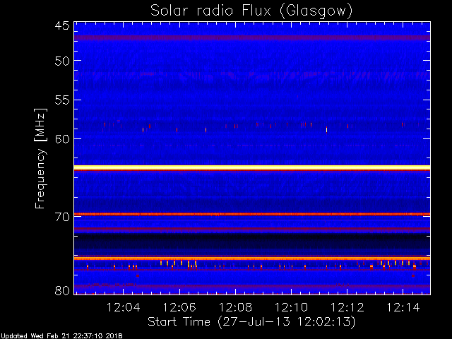
Task: Select the 50 frequency tick label
Action: coord(62,61)
